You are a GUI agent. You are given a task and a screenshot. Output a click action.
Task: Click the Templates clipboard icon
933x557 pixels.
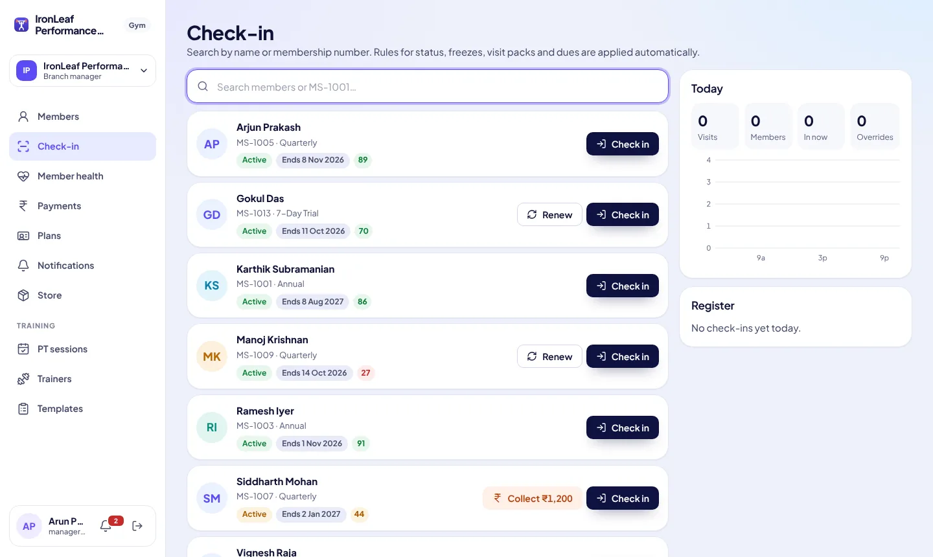coord(23,409)
